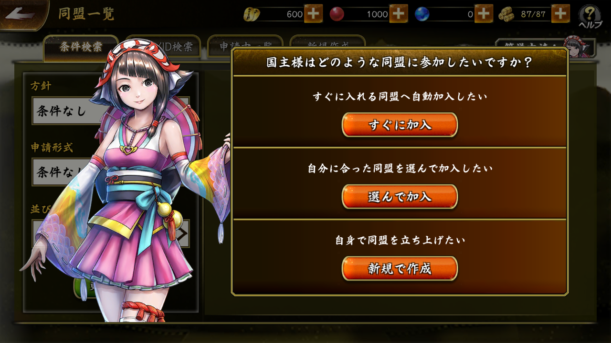Switch to the 条件検索 tab
611x343 pixels.
(x=81, y=47)
